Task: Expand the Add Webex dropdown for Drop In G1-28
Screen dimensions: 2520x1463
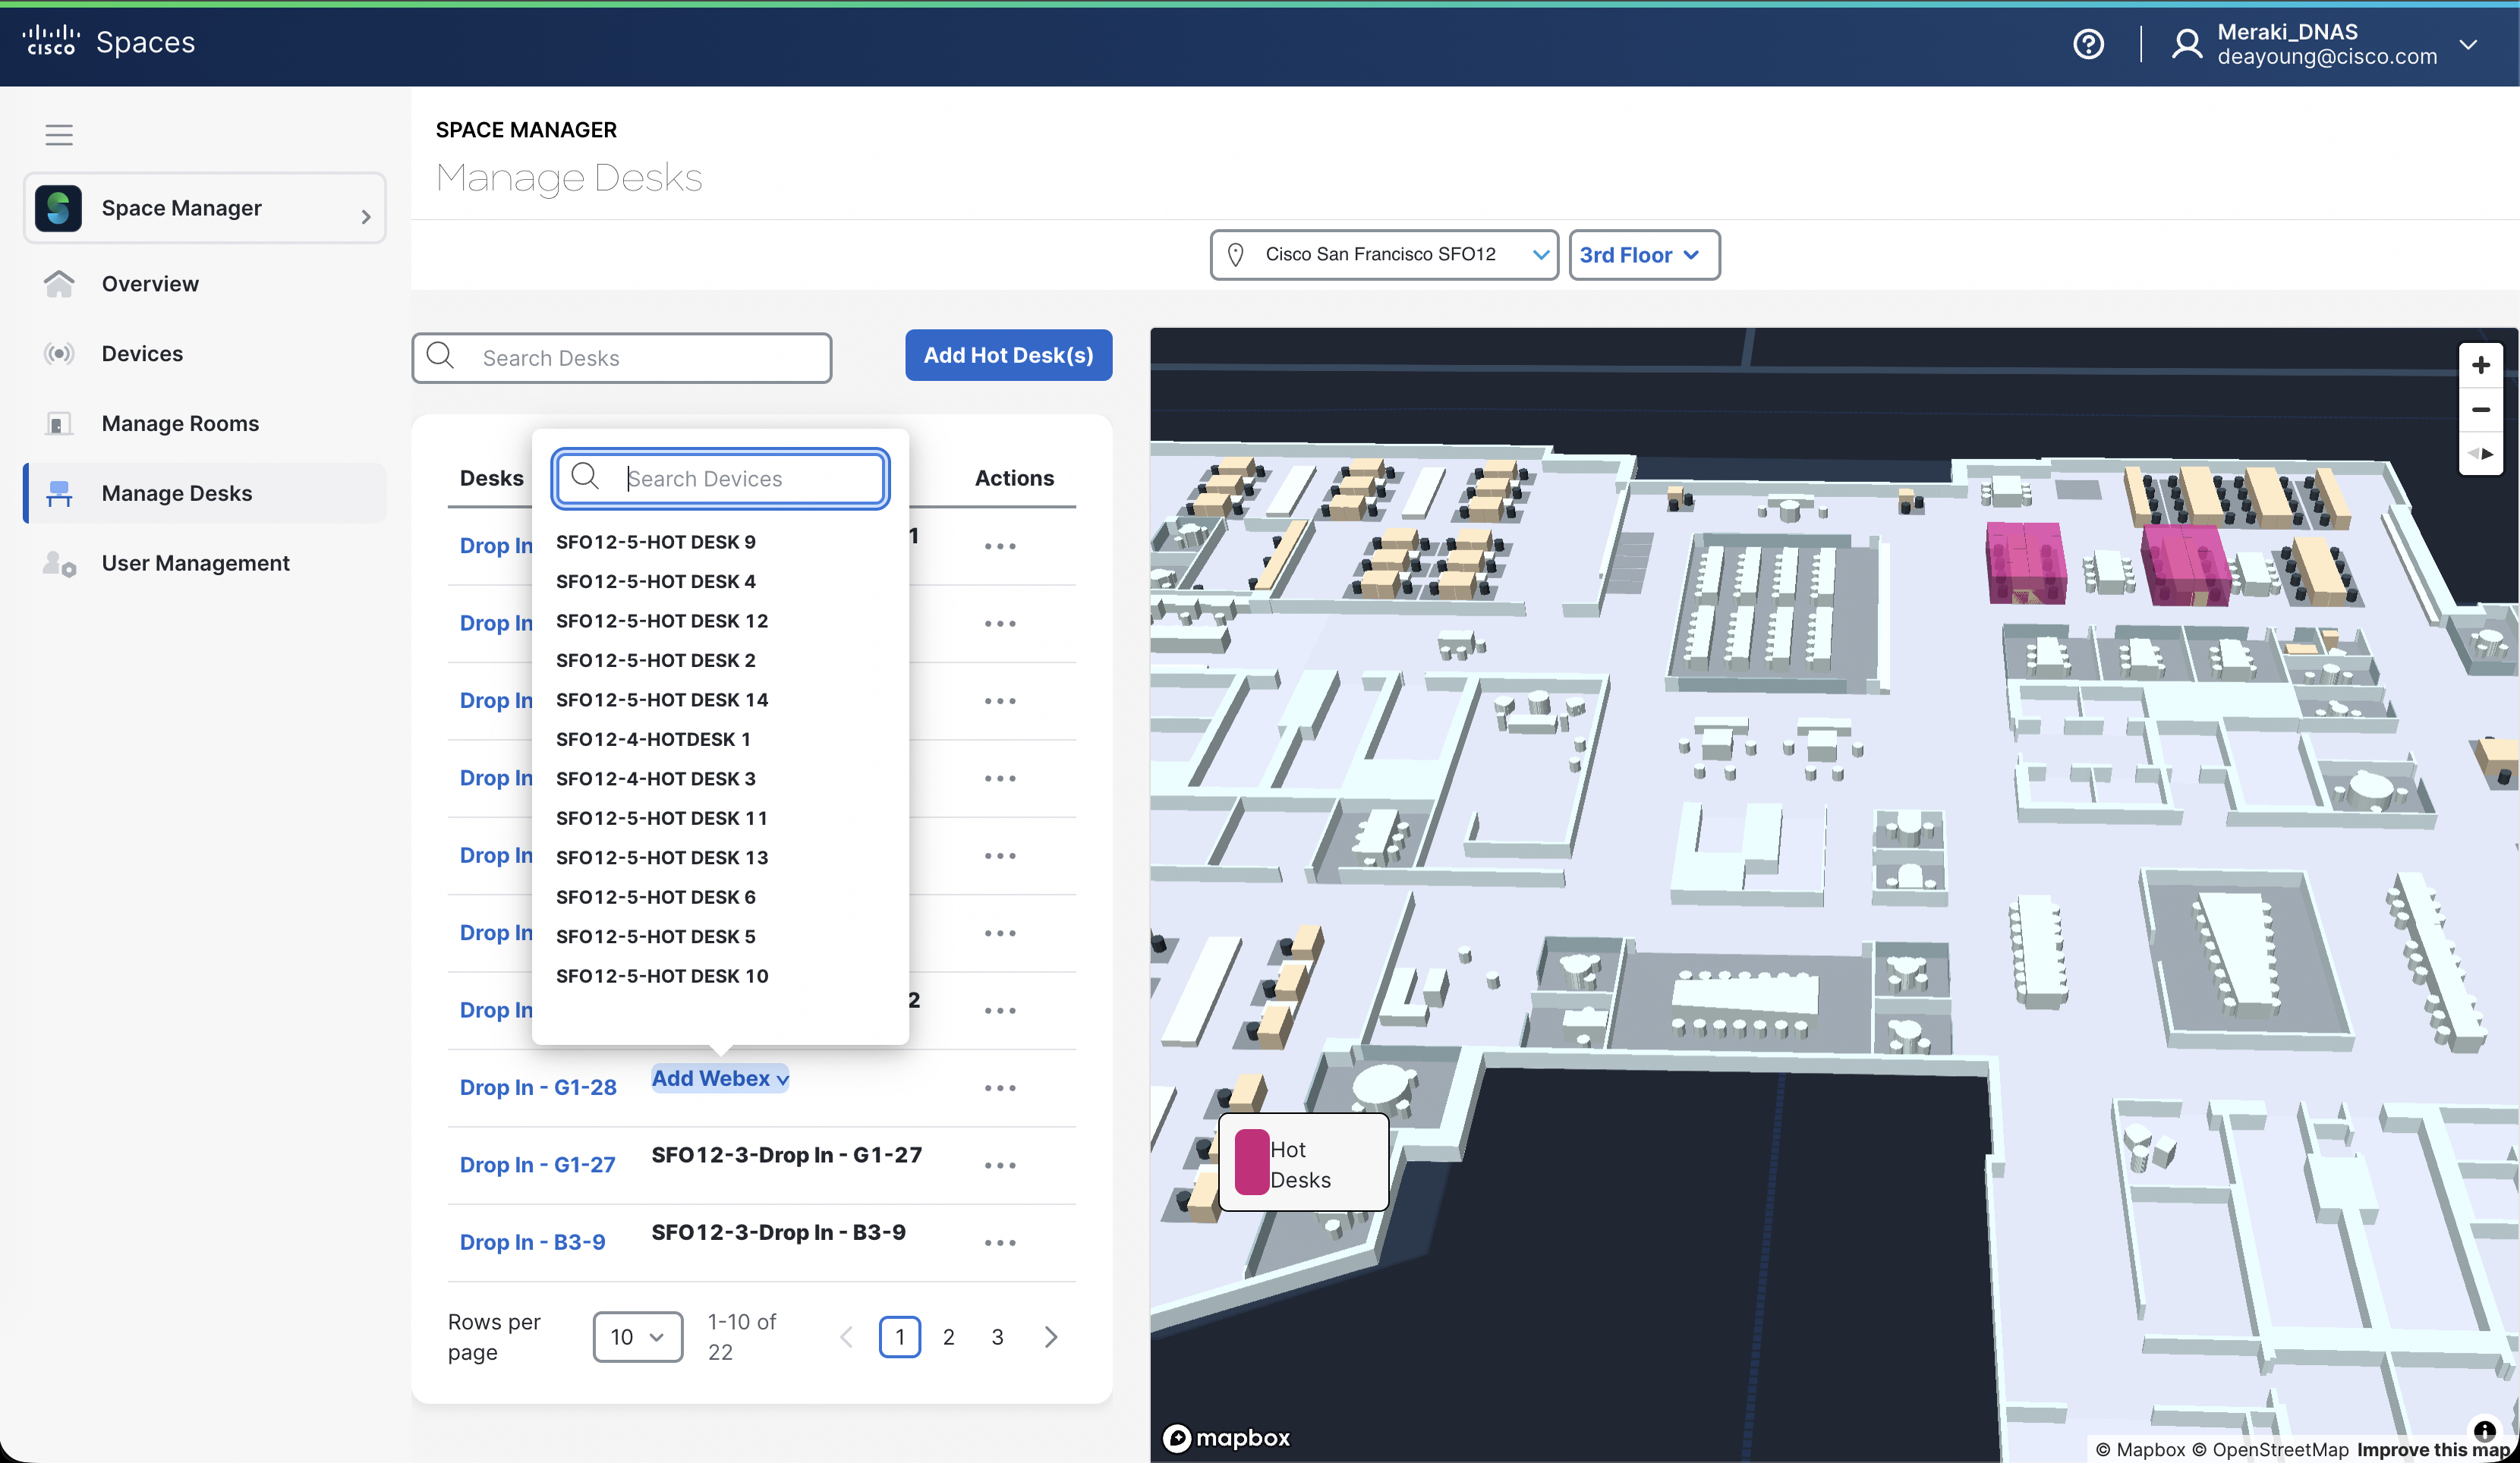Action: (719, 1078)
